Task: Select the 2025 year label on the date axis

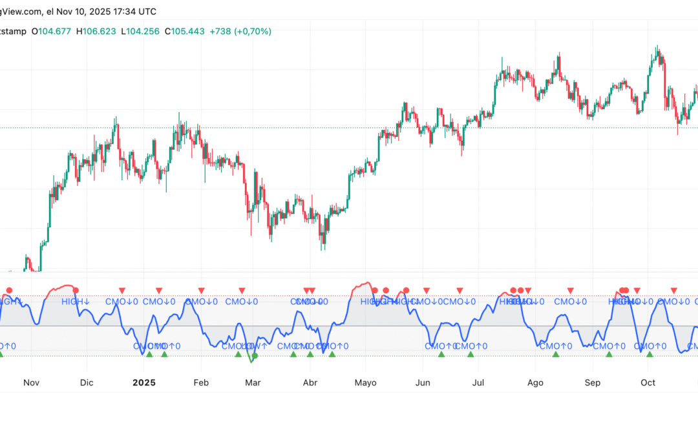Action: tap(143, 382)
